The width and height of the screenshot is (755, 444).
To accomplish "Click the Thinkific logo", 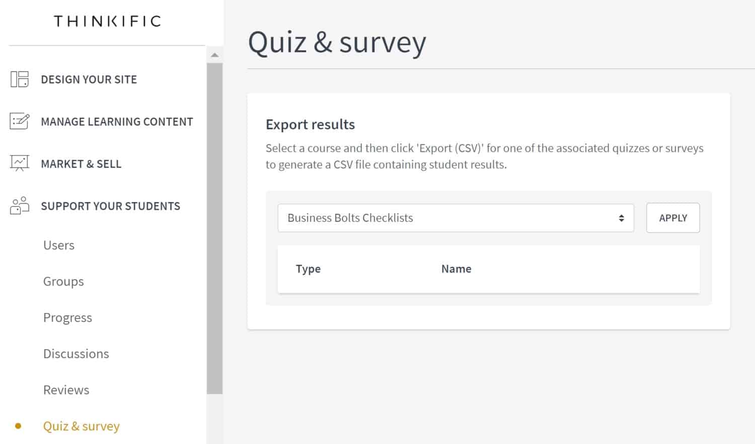I will click(107, 21).
